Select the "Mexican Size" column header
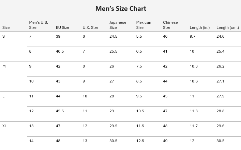The width and height of the screenshot is (241, 150). [x=144, y=25]
